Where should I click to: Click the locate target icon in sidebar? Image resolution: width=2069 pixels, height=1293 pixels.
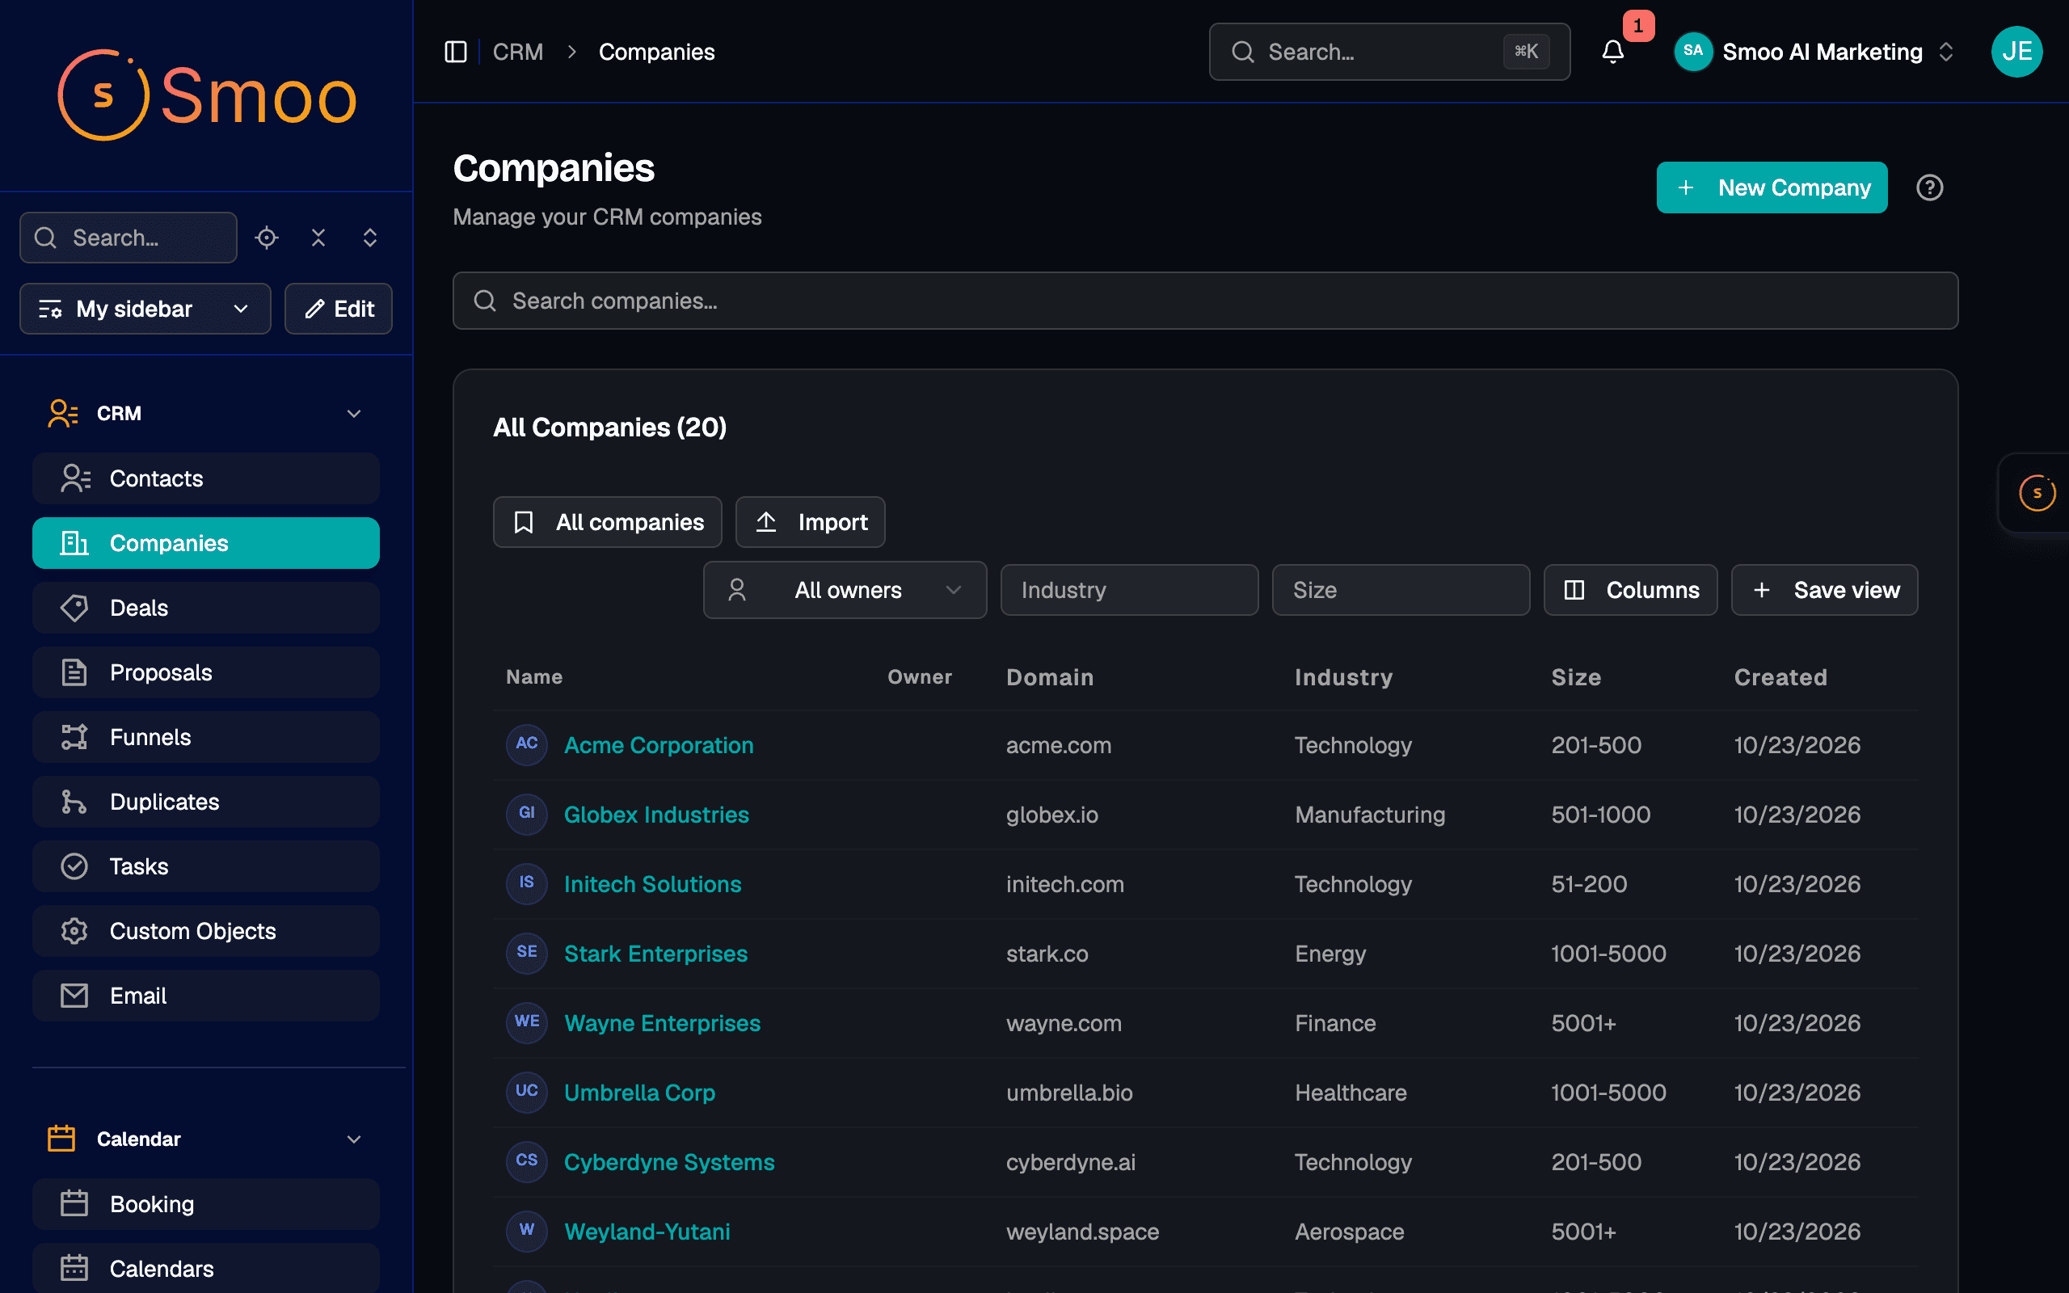(x=267, y=238)
